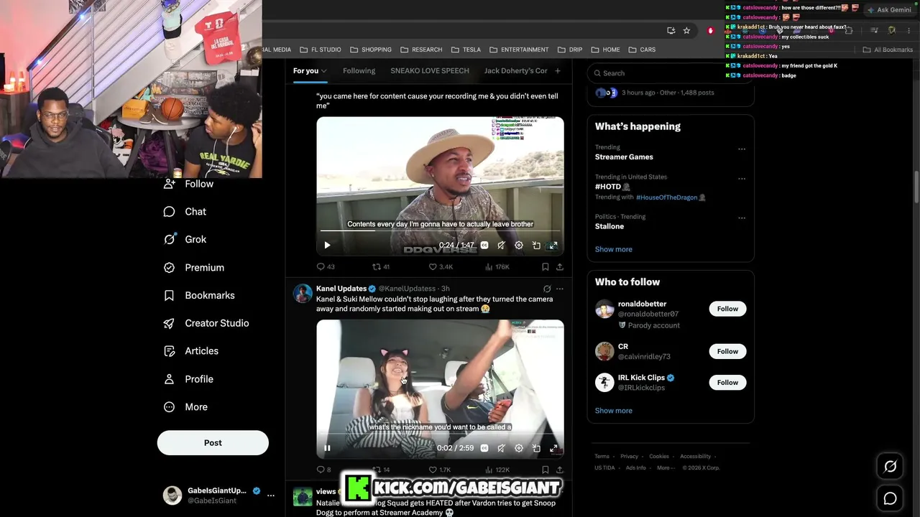Viewport: 920px width, 517px height.
Task: Open account menu next to GabeIsGiant
Action: pyautogui.click(x=271, y=495)
